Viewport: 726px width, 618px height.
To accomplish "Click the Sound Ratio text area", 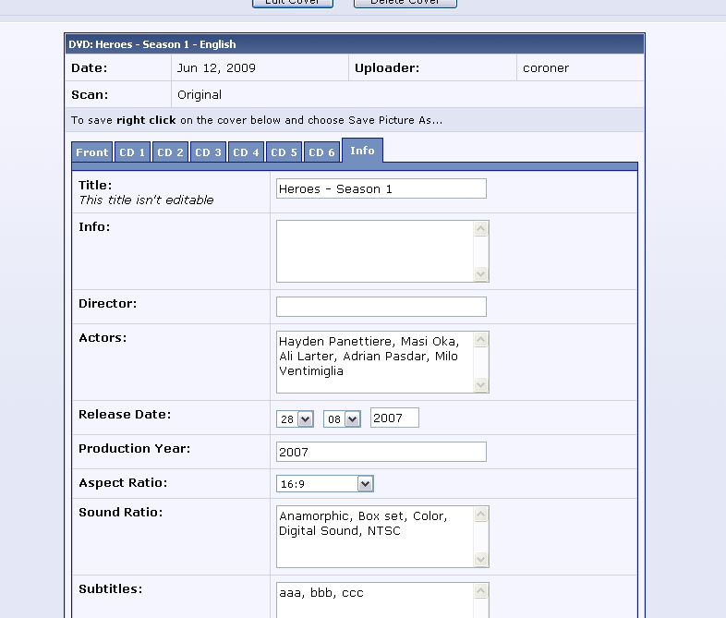I will pyautogui.click(x=374, y=536).
